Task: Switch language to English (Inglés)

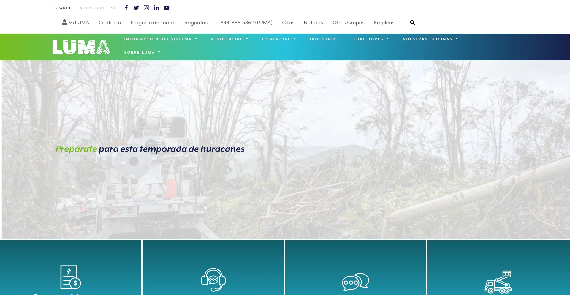Action: click(x=96, y=8)
